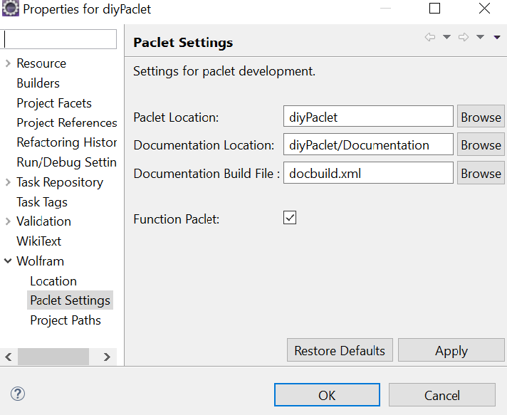This screenshot has width=507, height=415.
Task: Open the back history dropdown arrow
Action: click(x=446, y=37)
